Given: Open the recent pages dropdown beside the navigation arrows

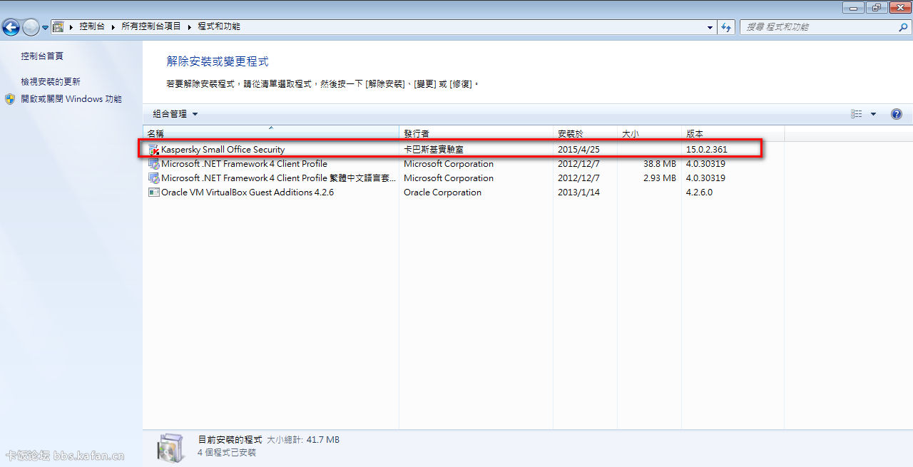Looking at the screenshot, I should tap(45, 28).
